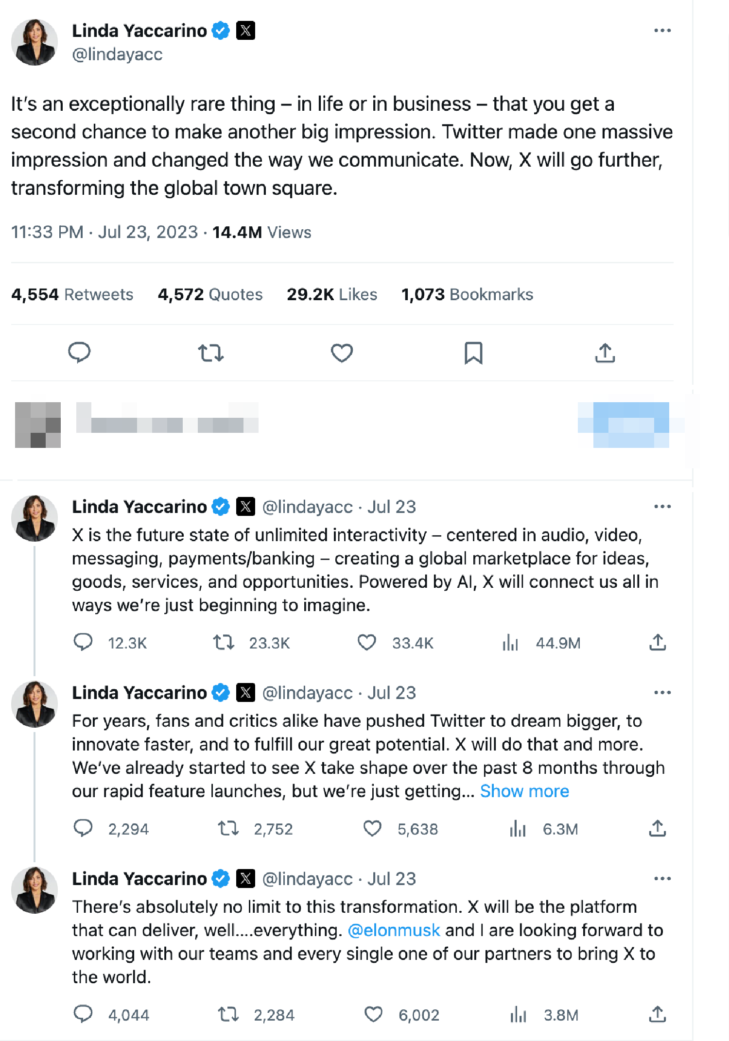This screenshot has width=729, height=1041.
Task: Click Show more to expand truncated reply
Action: pos(524,791)
